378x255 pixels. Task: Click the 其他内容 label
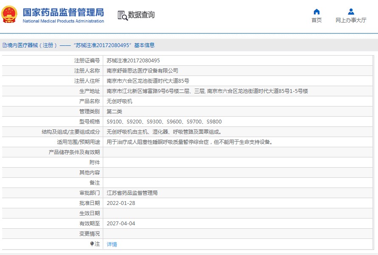coord(90,173)
